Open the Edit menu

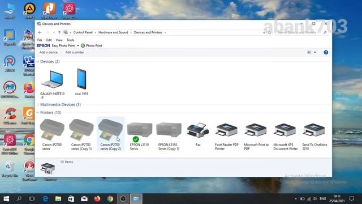(x=49, y=40)
